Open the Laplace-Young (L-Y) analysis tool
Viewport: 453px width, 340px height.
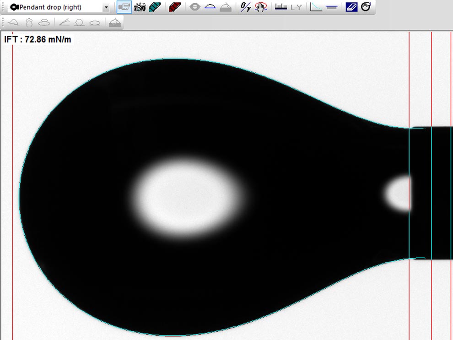click(x=296, y=7)
